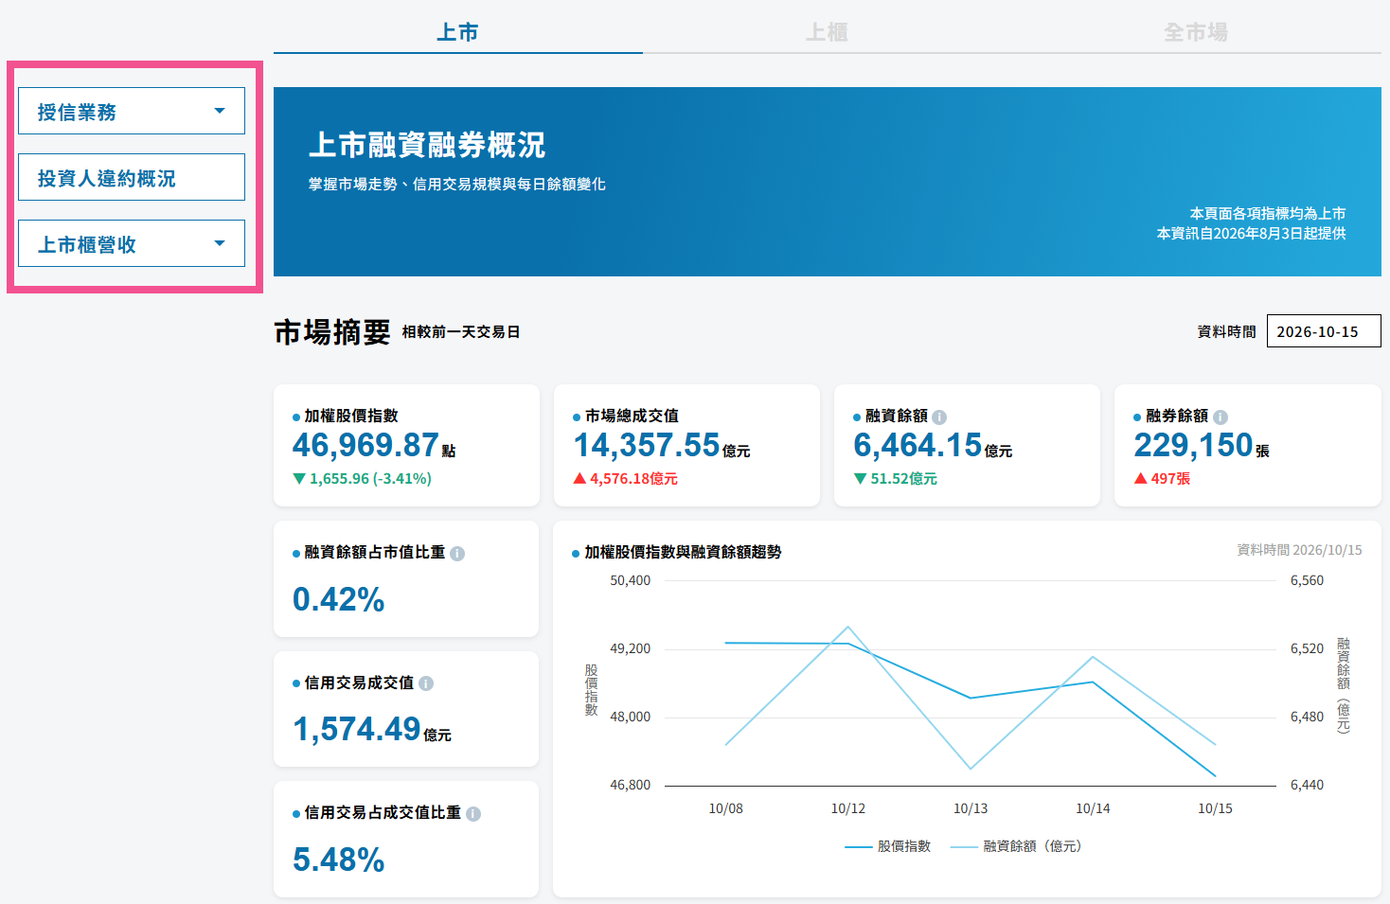The image size is (1390, 904).
Task: Click the 融券餘額 value 229,150
Action: coord(1193,445)
